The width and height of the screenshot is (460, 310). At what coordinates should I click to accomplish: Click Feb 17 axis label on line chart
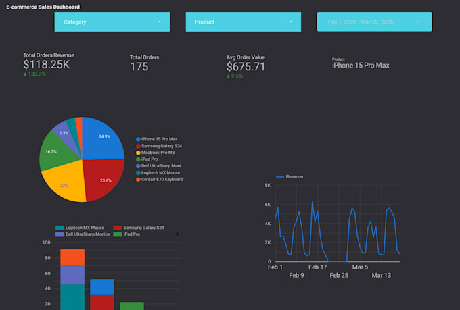tap(317, 267)
